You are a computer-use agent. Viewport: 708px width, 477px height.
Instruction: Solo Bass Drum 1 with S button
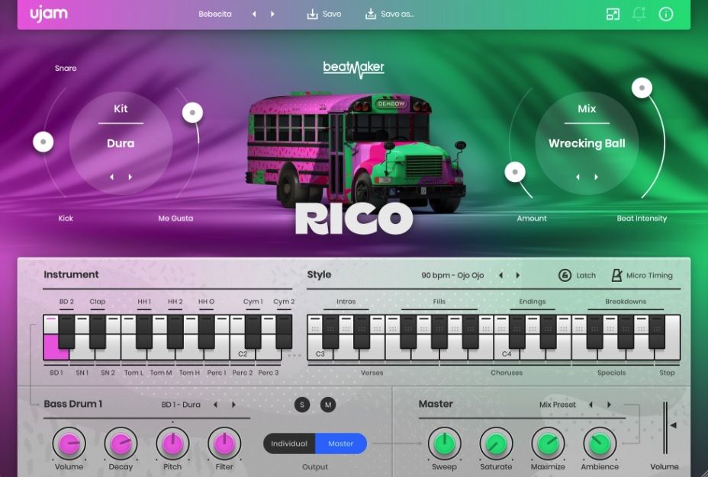[302, 405]
